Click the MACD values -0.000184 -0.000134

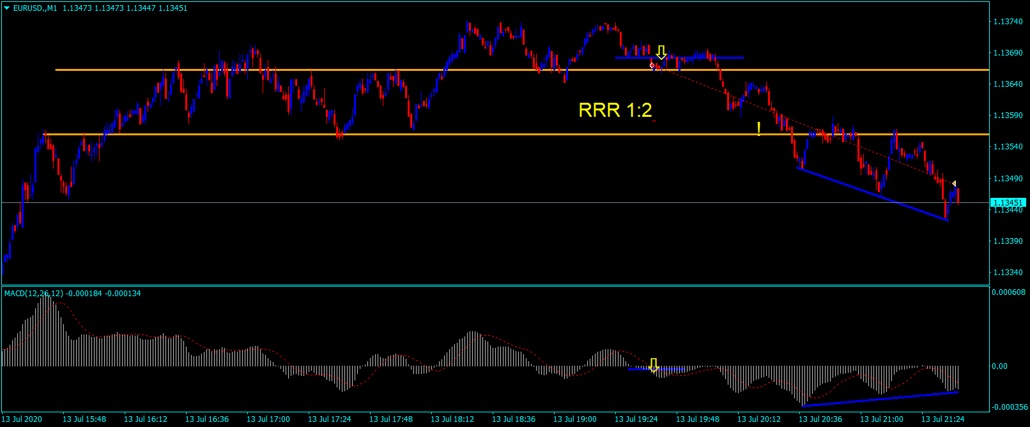click(103, 294)
